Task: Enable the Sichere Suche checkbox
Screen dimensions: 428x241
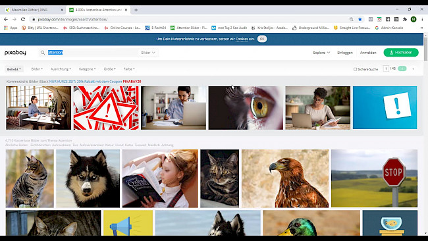Action: click(355, 69)
